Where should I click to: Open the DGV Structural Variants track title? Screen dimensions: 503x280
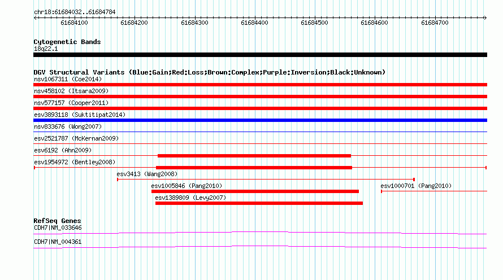coord(210,72)
